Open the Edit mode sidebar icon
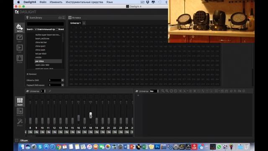 tap(20, 38)
